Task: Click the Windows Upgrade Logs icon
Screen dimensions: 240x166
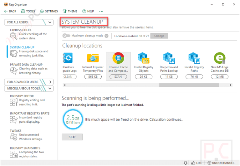Action: tap(68, 58)
